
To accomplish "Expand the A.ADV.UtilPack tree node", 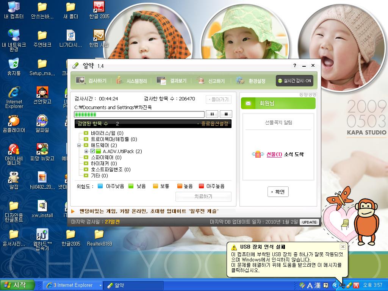I will [86, 151].
